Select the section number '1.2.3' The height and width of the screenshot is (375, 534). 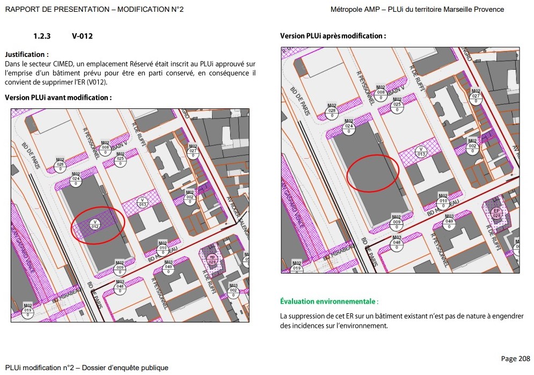(x=42, y=36)
